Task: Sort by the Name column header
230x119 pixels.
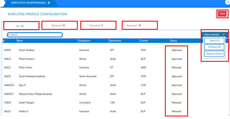Action: tap(20, 41)
